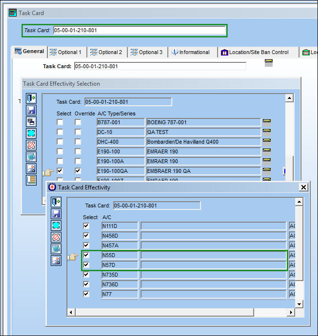Click the scroll left arrow in Task Card Effectivity
This screenshot has height=336, width=318.
[71, 313]
